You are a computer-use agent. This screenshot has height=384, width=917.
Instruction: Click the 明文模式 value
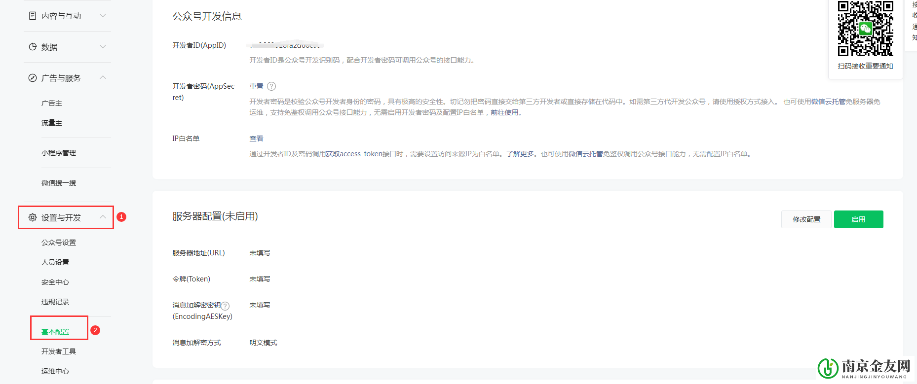tap(263, 343)
